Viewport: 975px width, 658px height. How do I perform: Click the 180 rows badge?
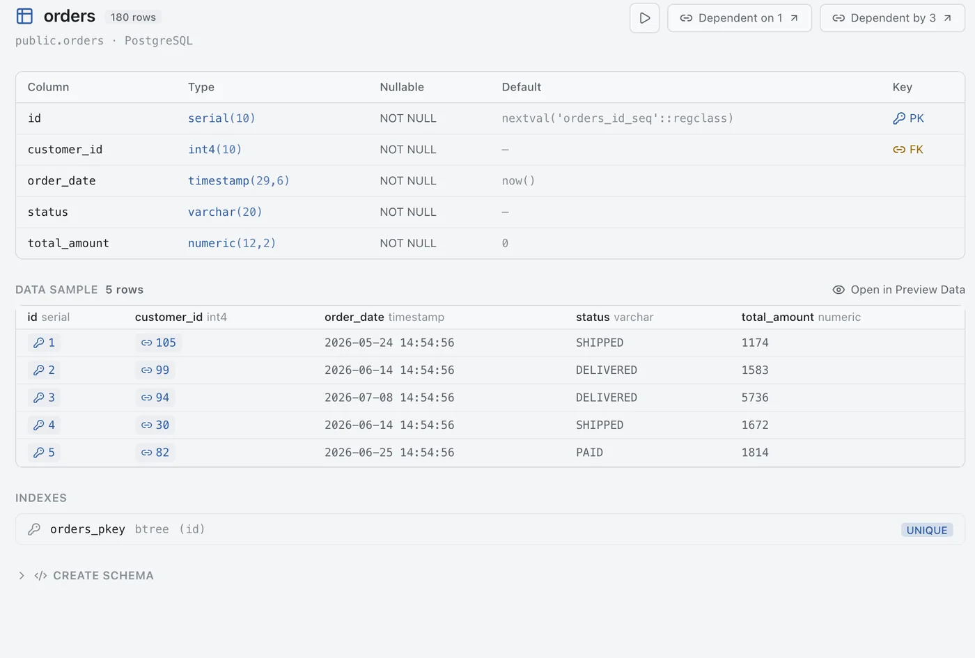click(x=133, y=17)
